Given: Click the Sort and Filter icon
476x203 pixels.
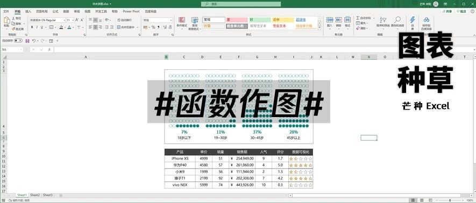Looking at the screenshot, I should [383, 20].
